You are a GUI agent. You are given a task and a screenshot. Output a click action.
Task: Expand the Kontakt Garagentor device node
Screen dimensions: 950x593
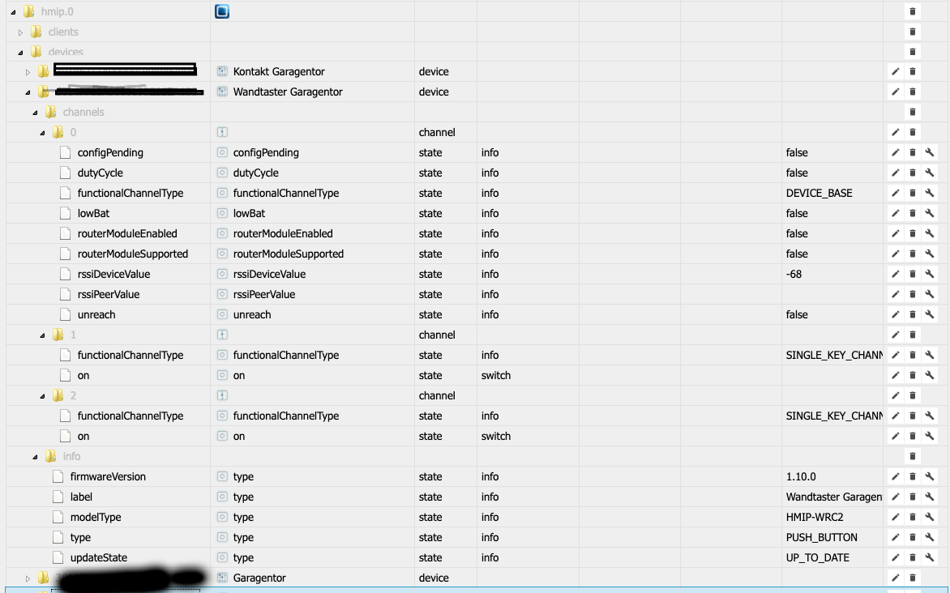click(x=28, y=72)
